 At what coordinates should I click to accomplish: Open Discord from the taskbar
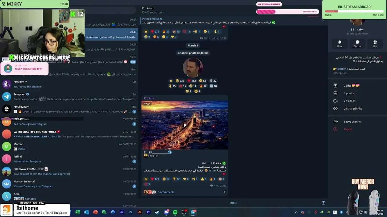pyautogui.click(x=166, y=212)
